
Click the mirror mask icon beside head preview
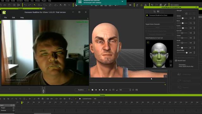(x=171, y=61)
